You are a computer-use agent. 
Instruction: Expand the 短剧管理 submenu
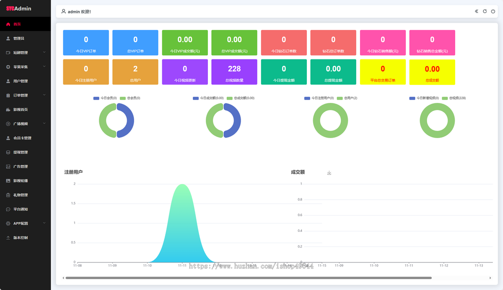point(44,52)
